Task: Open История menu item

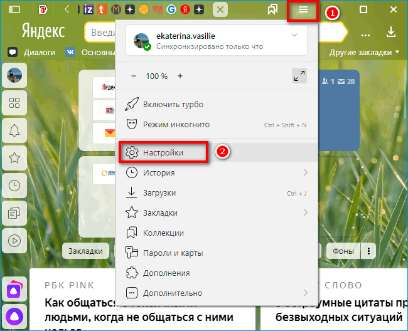Action: tap(217, 172)
